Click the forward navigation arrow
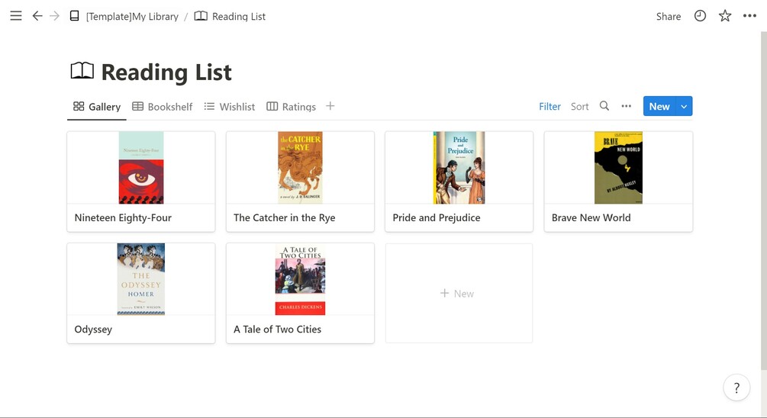The width and height of the screenshot is (767, 418). (x=54, y=16)
